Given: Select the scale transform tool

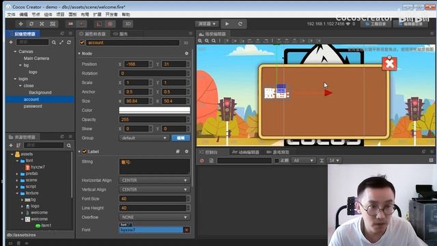Looking at the screenshot, I should [x=42, y=24].
